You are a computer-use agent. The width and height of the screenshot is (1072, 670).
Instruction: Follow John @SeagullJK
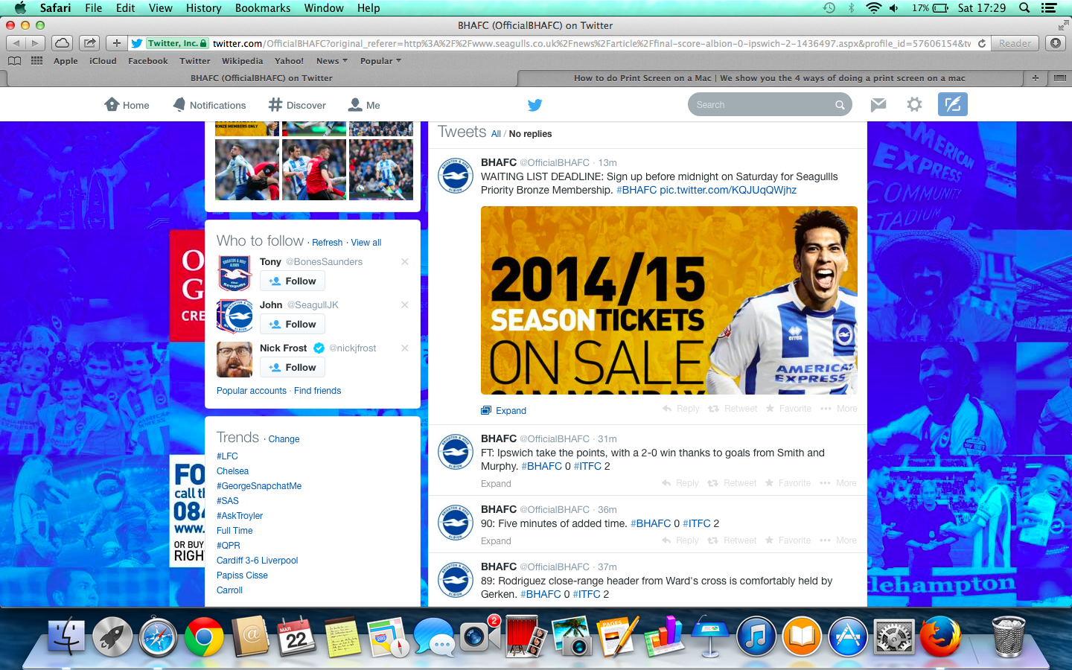293,325
